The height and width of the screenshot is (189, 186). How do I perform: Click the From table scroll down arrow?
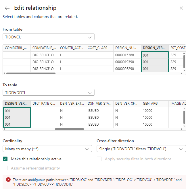click(184, 70)
